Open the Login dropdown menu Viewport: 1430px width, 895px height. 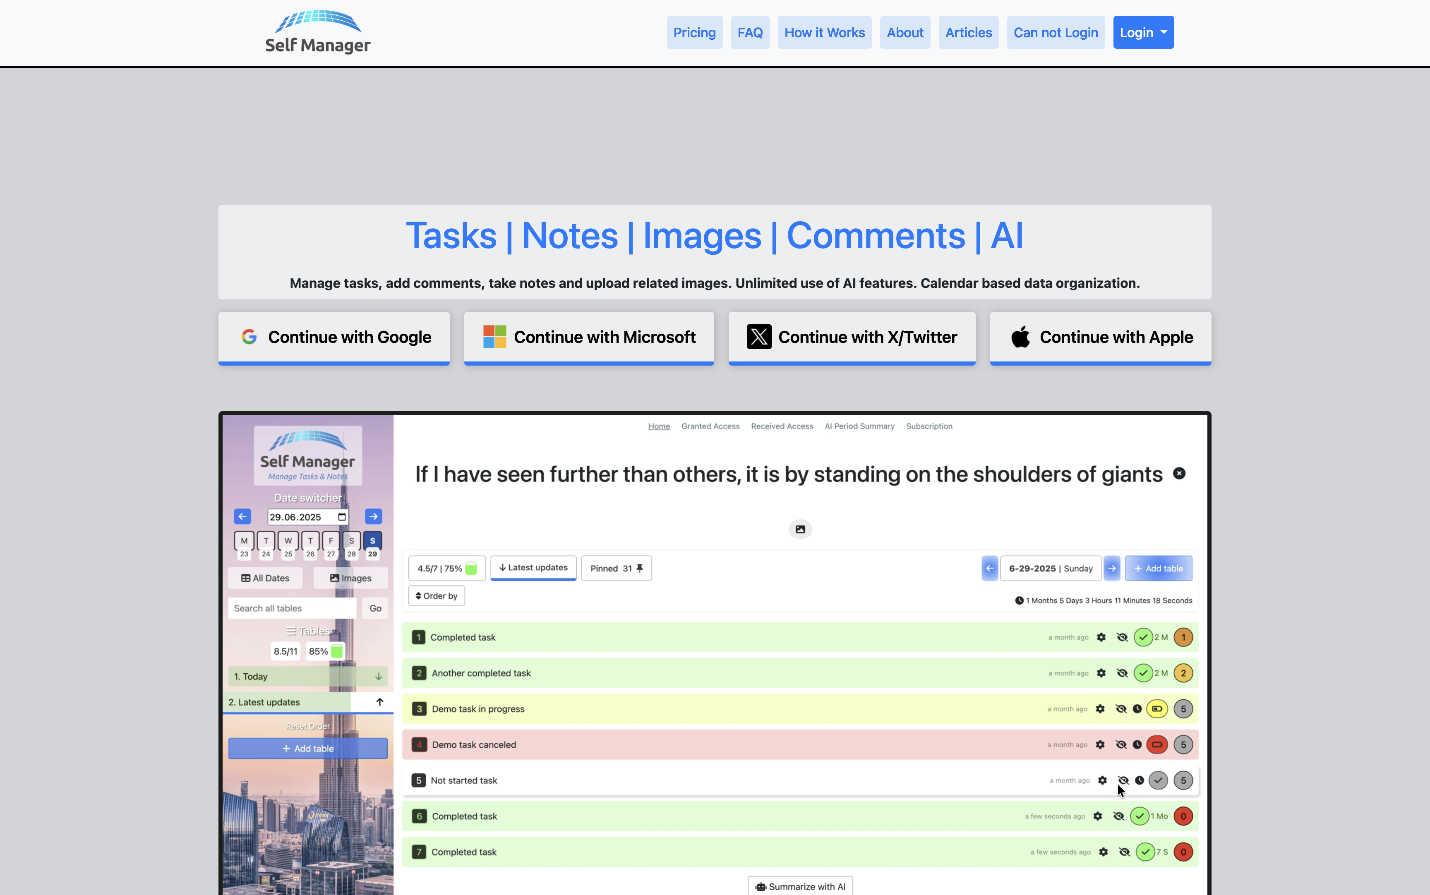pos(1143,32)
